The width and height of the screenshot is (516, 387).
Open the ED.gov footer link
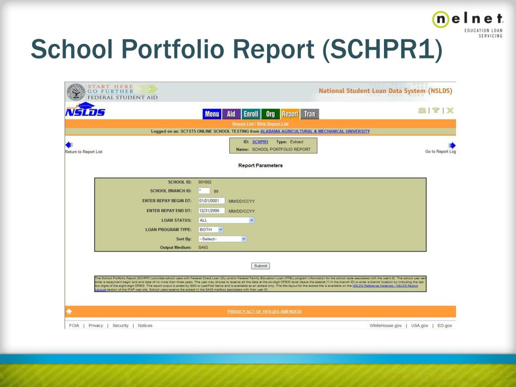point(444,326)
